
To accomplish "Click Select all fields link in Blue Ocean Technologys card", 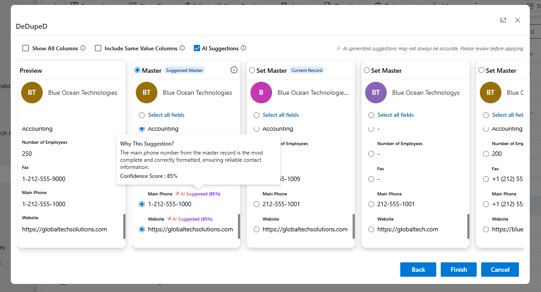I will [395, 115].
